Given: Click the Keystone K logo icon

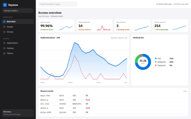Looking at the screenshot, I should click(x=5, y=5).
